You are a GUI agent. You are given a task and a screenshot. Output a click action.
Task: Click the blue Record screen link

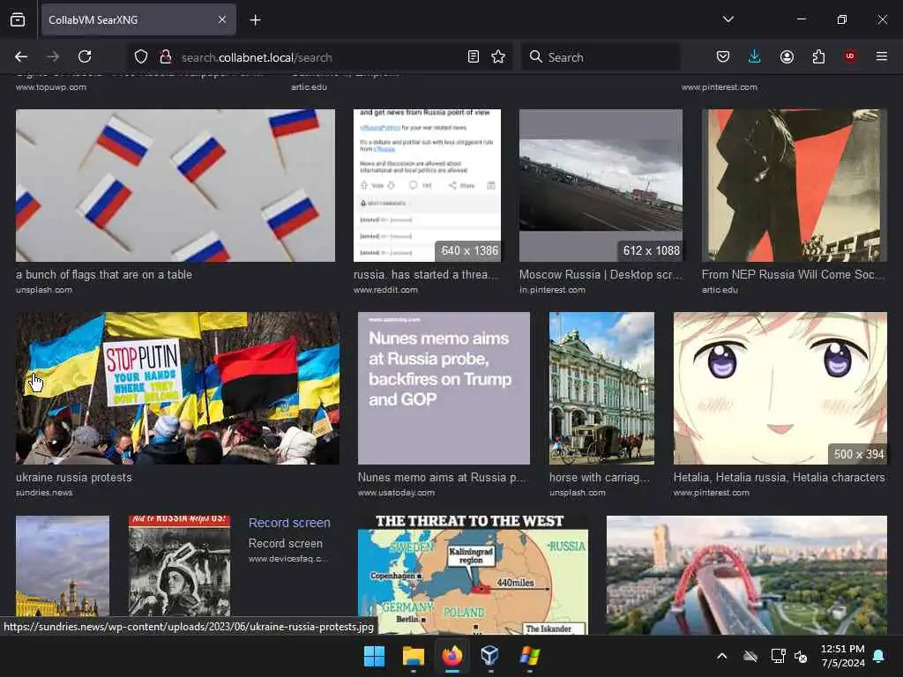[x=289, y=523]
